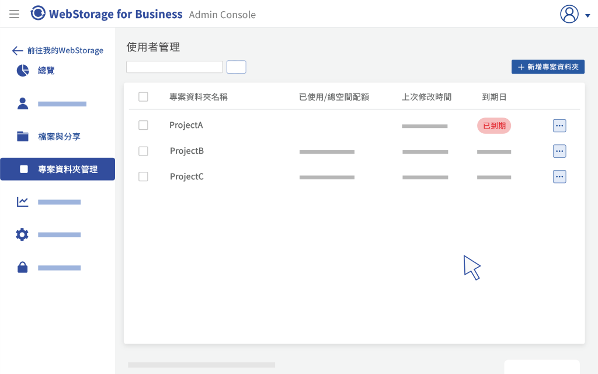This screenshot has height=374, width=598.
Task: Expand the account dropdown arrow
Action: tap(587, 16)
